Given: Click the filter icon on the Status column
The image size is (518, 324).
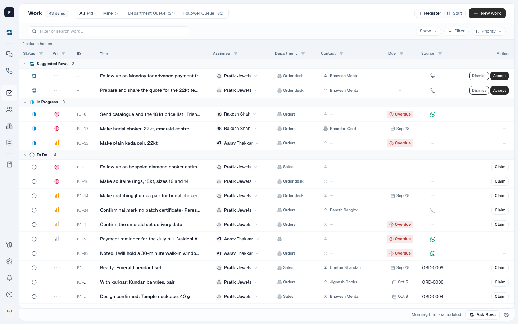Looking at the screenshot, I should pos(41,54).
